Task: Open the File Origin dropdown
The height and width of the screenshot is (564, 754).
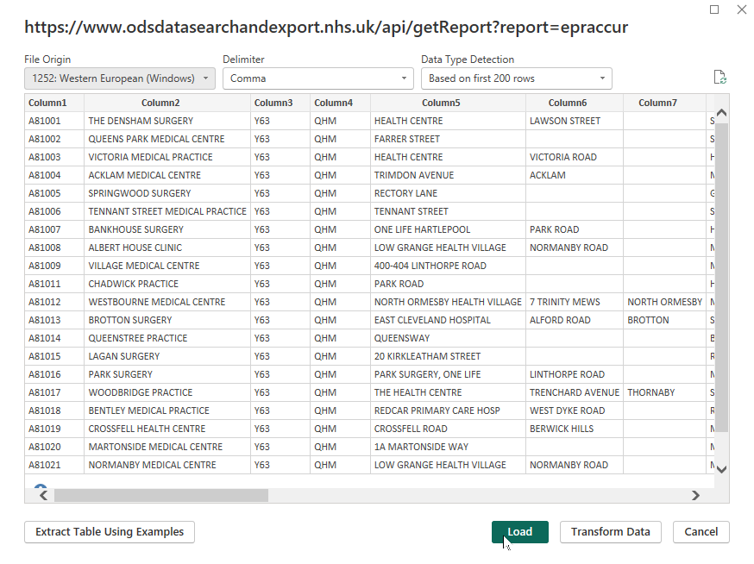Action: (205, 78)
